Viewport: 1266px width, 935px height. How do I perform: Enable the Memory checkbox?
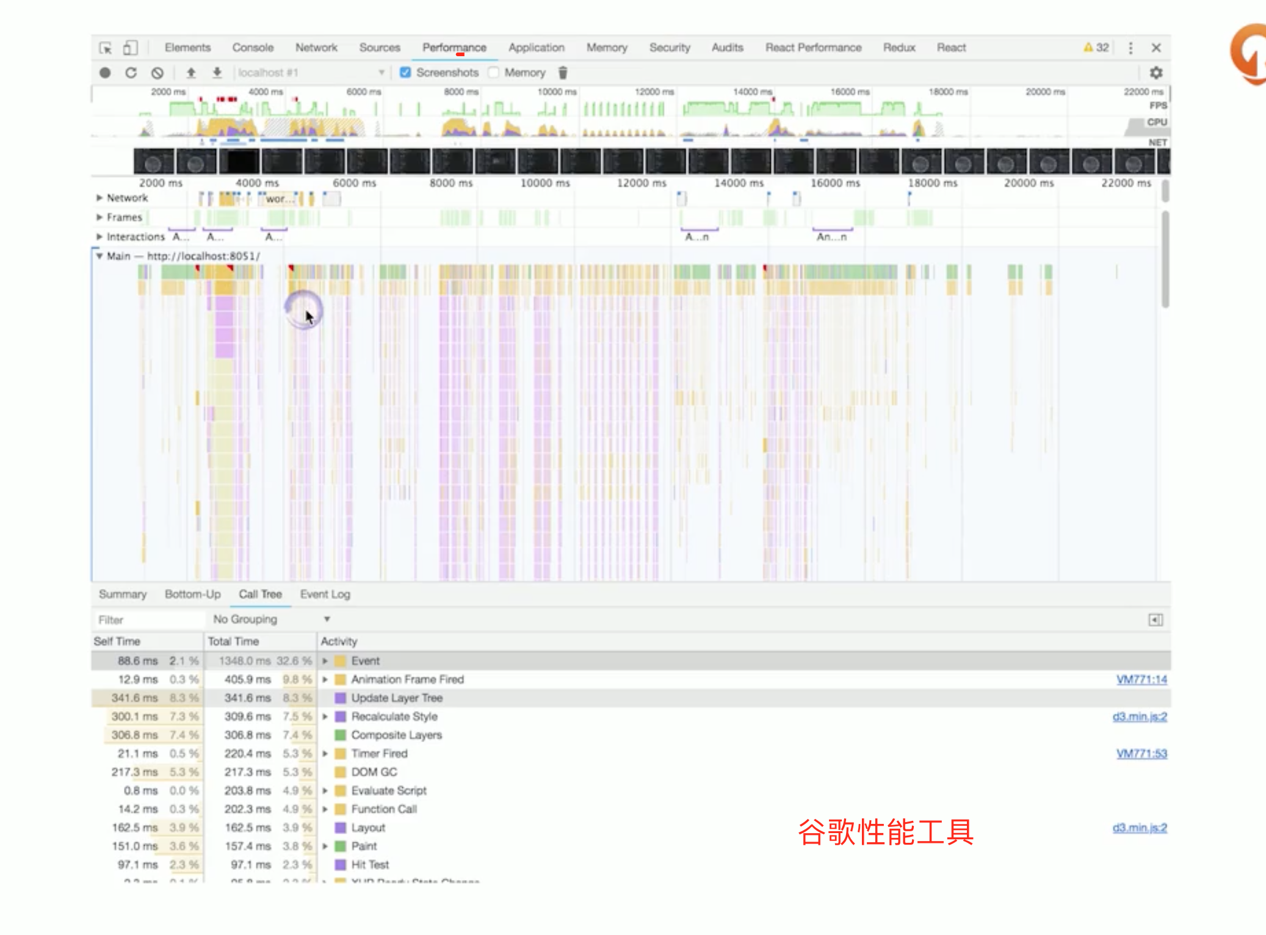(x=494, y=73)
